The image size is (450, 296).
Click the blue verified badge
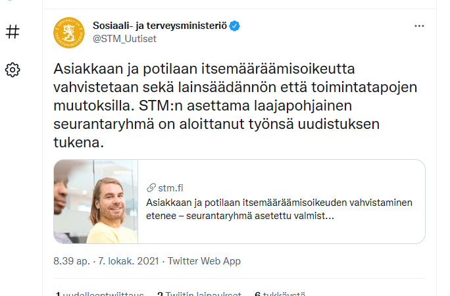(x=235, y=26)
